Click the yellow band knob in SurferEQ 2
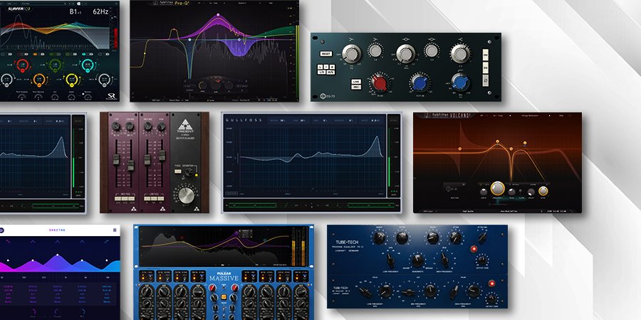 tap(71, 79)
